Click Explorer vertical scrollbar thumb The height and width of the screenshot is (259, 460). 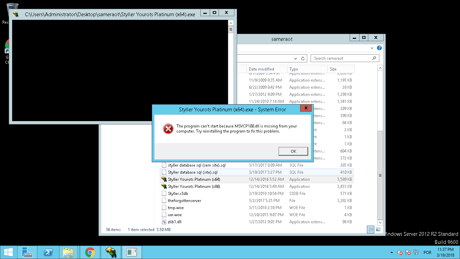pyautogui.click(x=380, y=175)
